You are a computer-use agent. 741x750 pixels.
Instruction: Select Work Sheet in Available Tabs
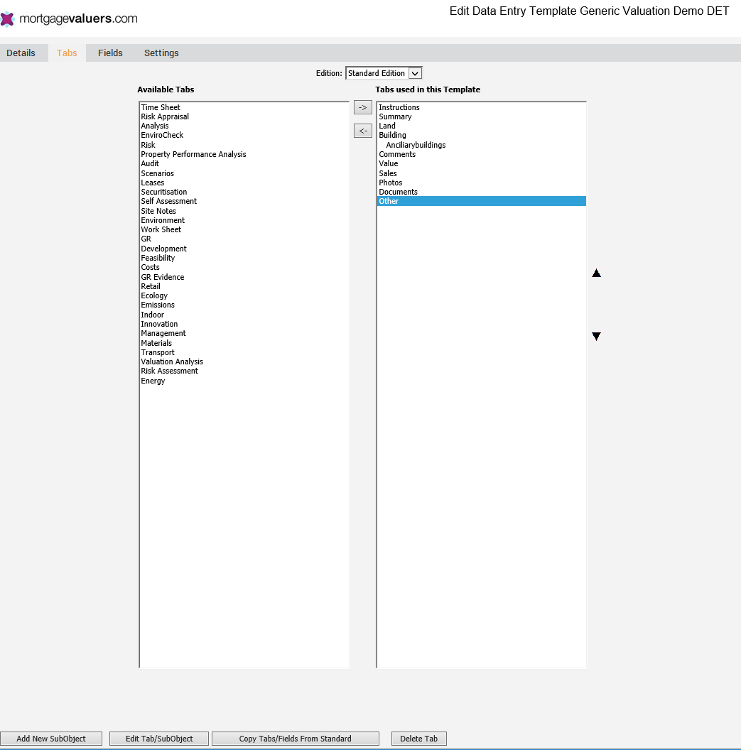click(244, 229)
